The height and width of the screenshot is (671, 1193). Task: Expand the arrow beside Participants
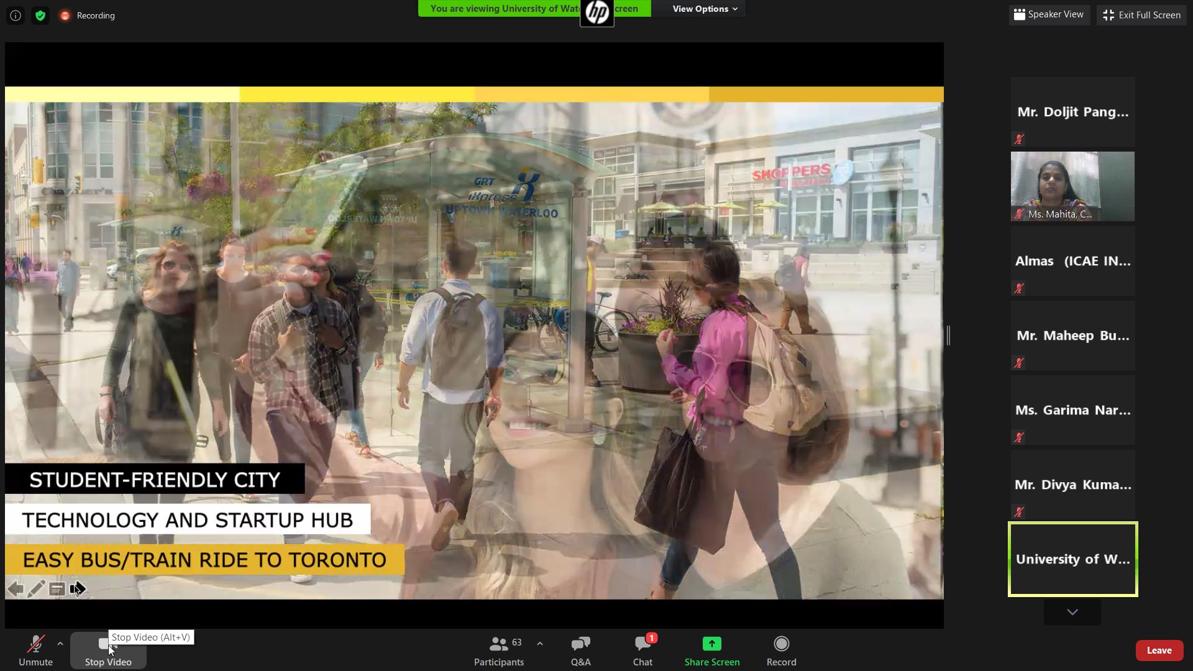pyautogui.click(x=540, y=644)
